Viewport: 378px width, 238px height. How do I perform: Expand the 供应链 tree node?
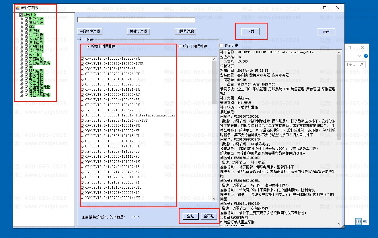[22, 31]
